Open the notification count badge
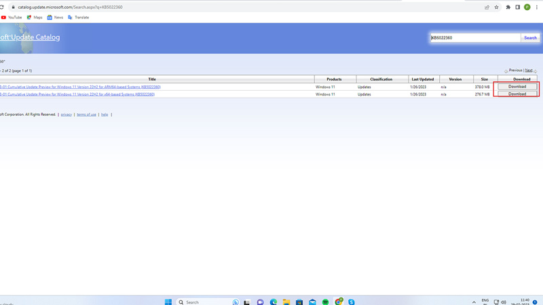 pyautogui.click(x=535, y=302)
